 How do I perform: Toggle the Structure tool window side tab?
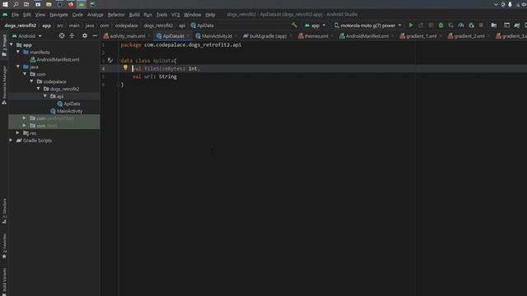coord(4,210)
